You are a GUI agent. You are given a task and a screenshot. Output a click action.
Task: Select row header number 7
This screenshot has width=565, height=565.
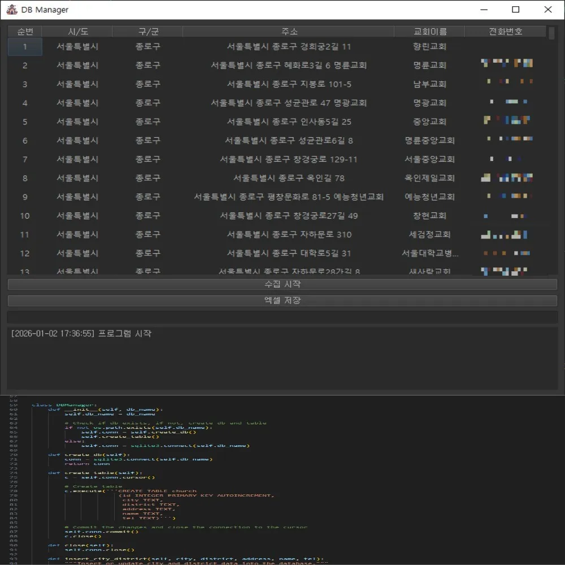[x=25, y=159]
